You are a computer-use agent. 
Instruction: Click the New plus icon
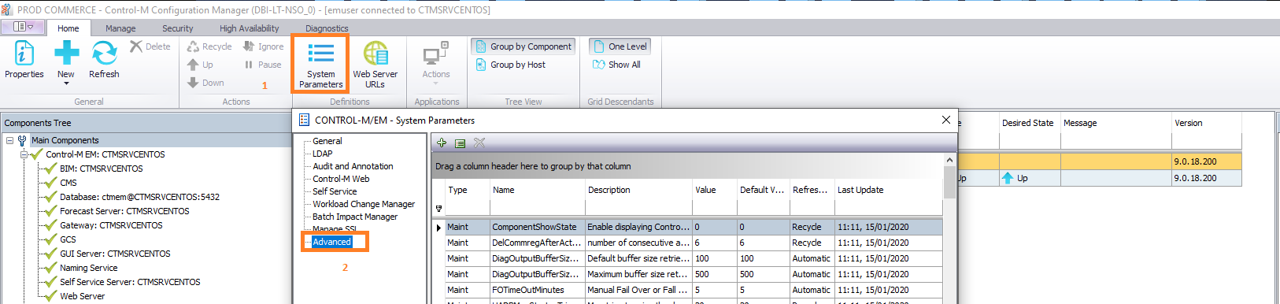[66, 53]
